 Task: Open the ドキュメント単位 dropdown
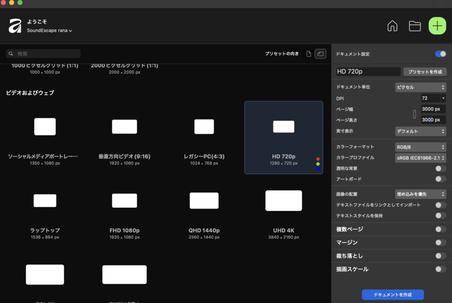click(x=420, y=87)
